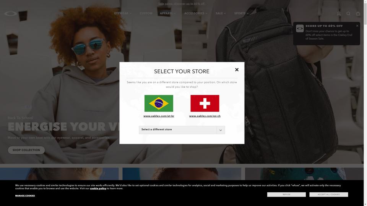Open the Sale menu

pyautogui.click(x=221, y=13)
